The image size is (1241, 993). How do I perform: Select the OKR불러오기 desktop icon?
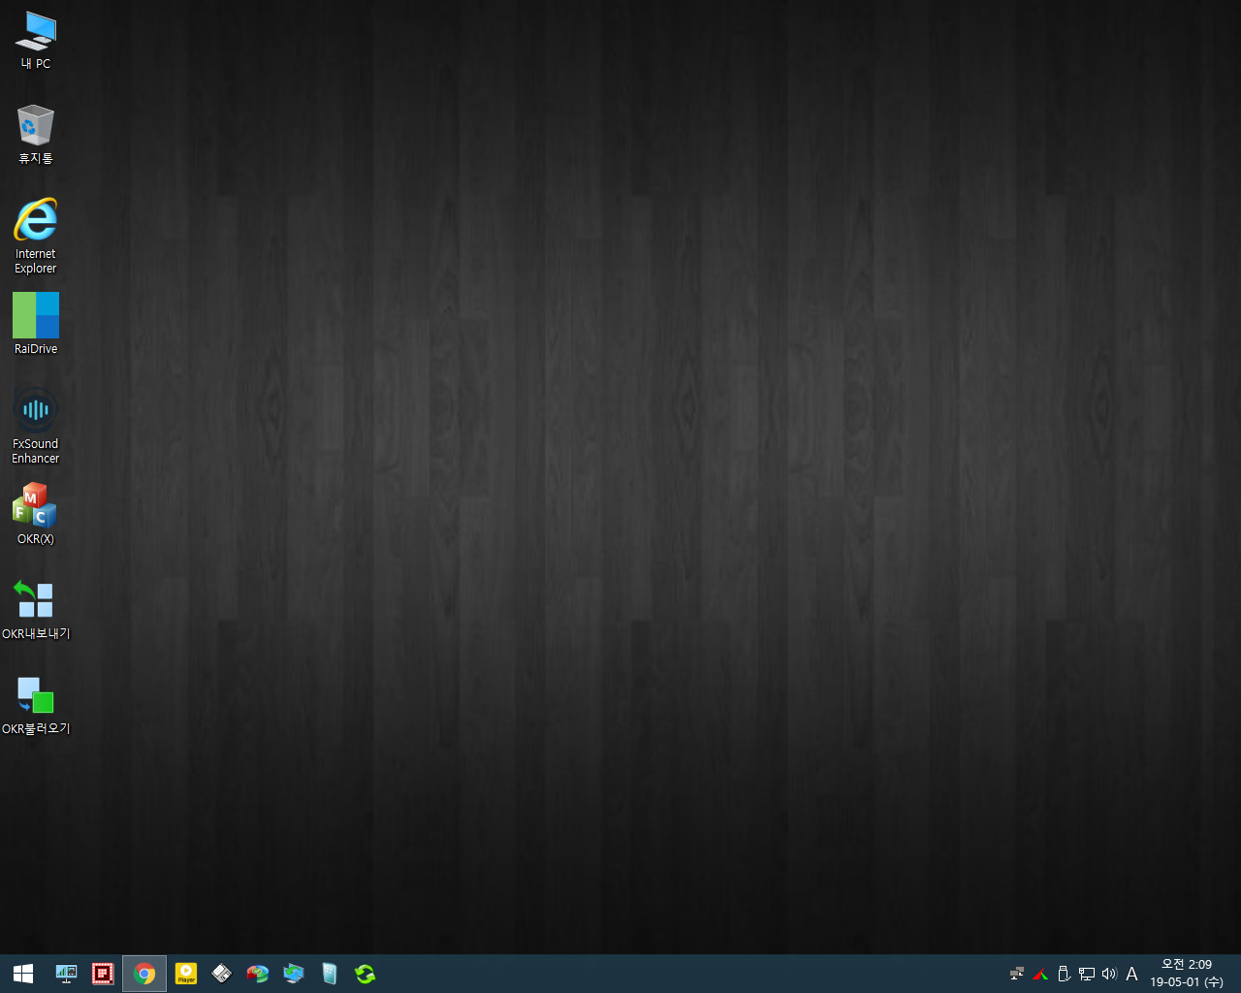tap(36, 704)
